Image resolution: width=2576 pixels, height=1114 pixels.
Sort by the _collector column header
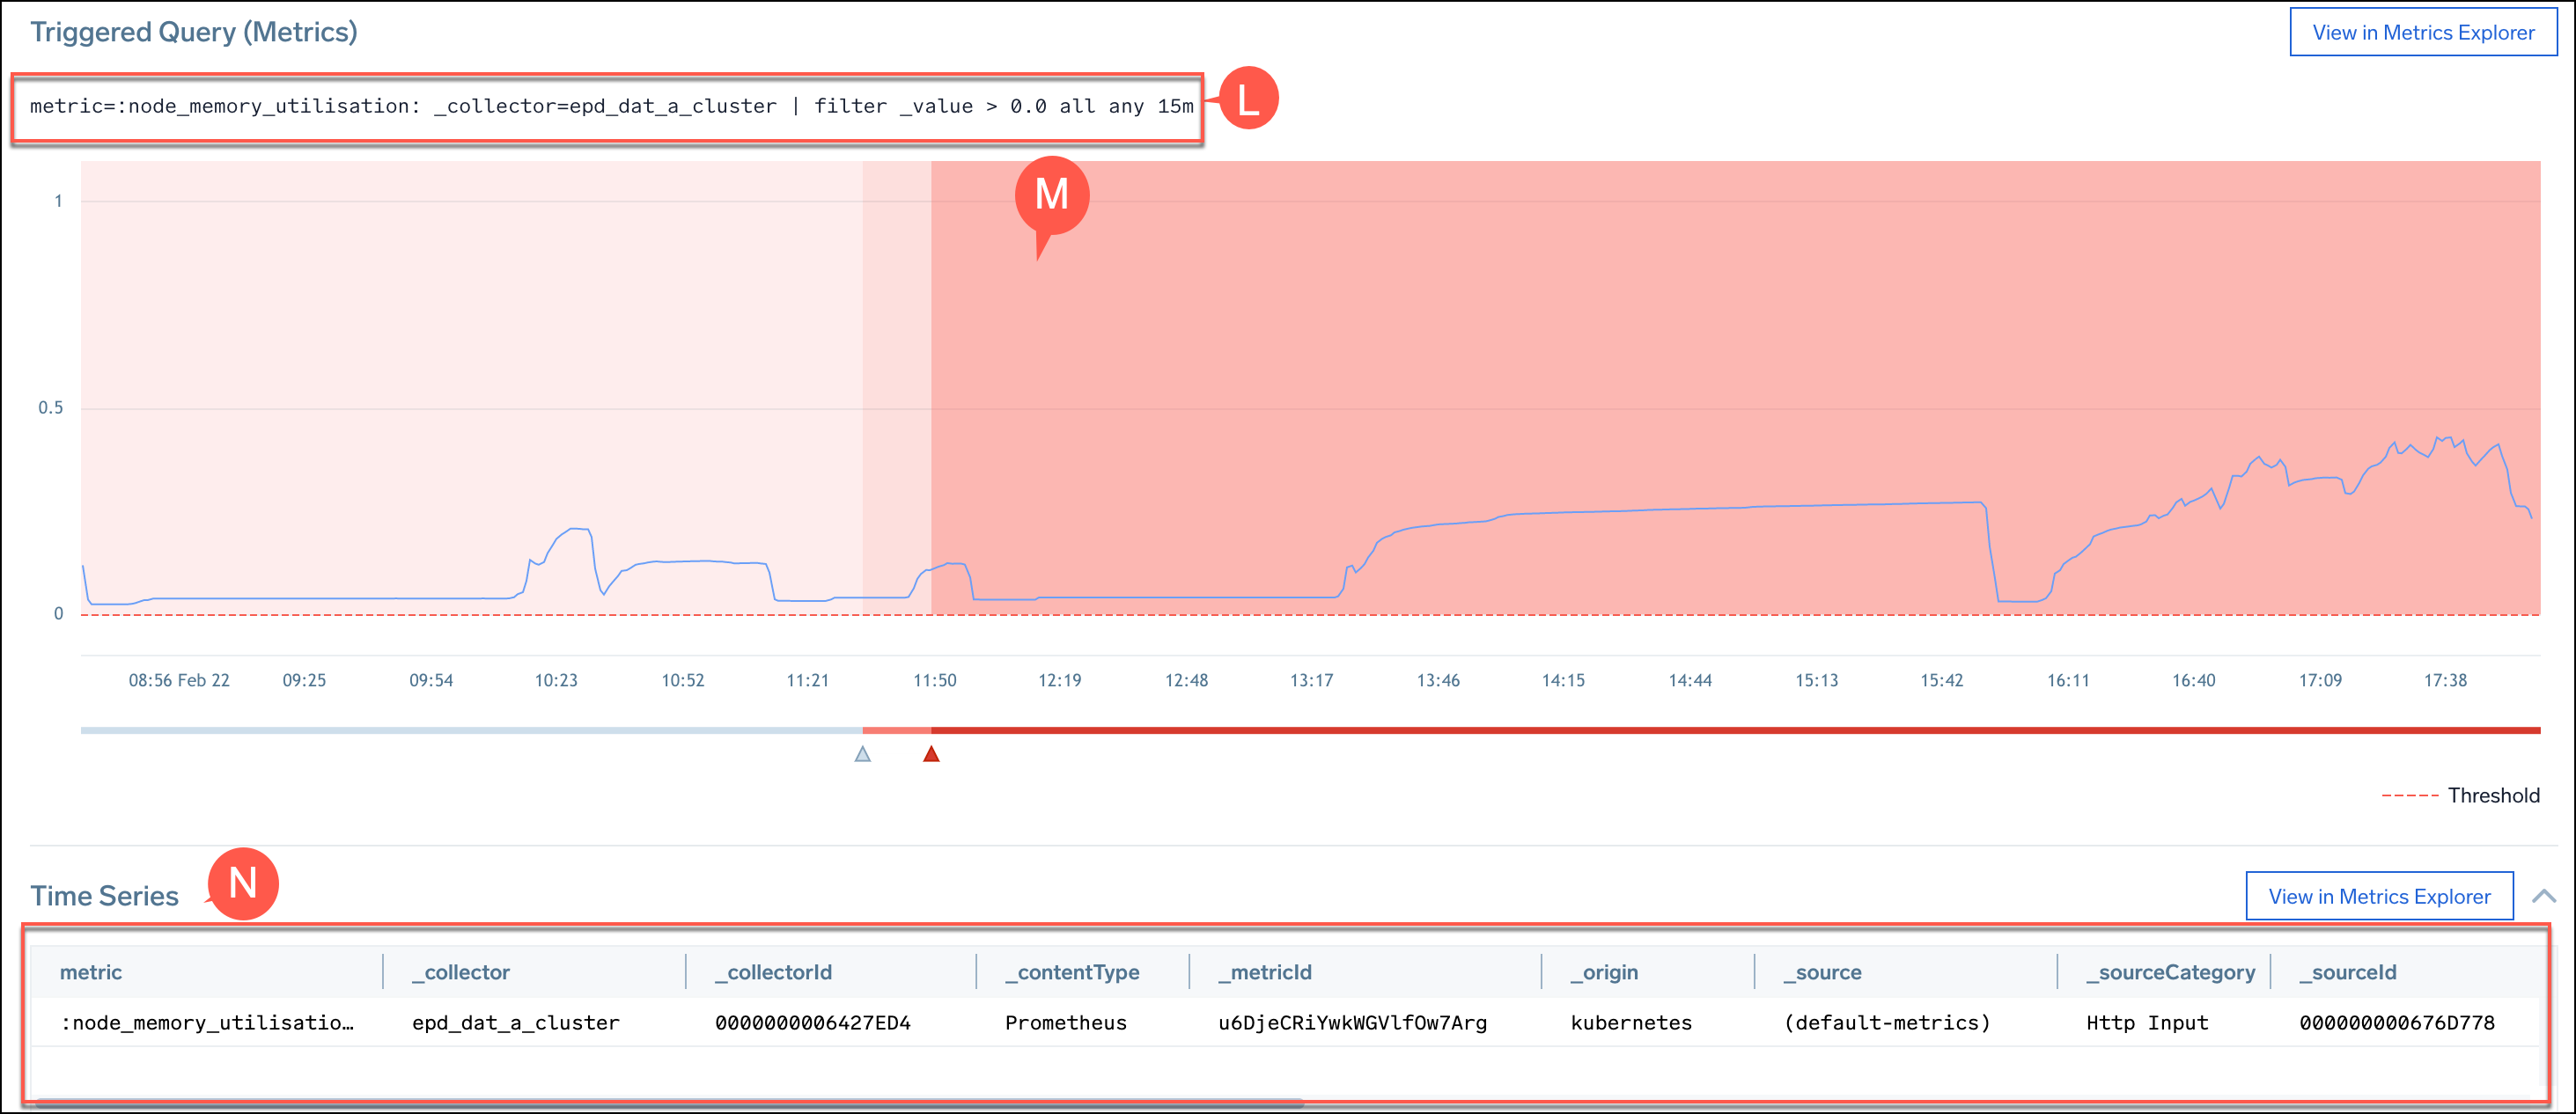pyautogui.click(x=461, y=972)
